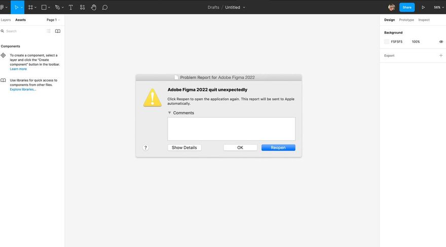446x247 pixels.
Task: Click OK in the problem report
Action: click(240, 148)
